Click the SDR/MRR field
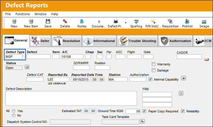Image resolution: width=213 pixels, height=127 pixels. (82, 67)
